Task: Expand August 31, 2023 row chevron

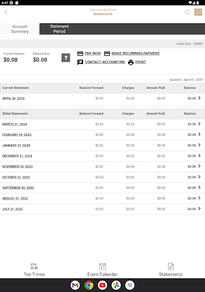Action: click(x=199, y=198)
